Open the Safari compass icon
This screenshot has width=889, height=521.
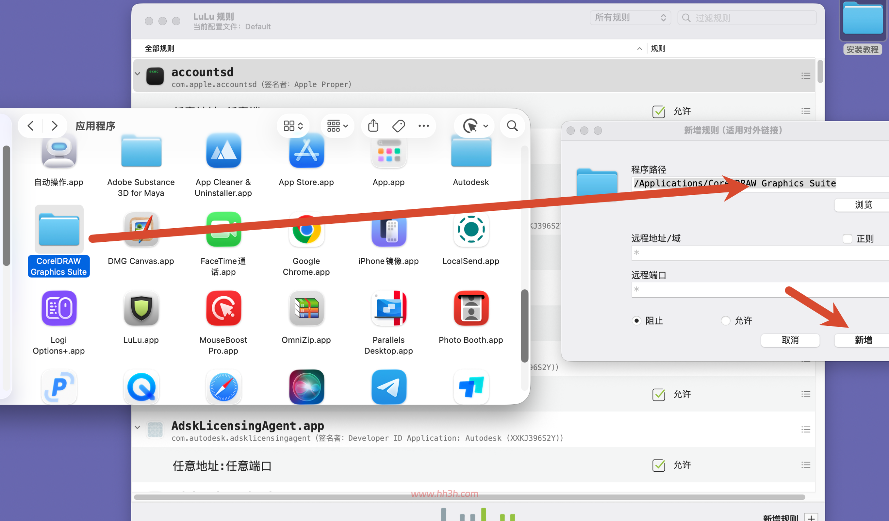pos(224,387)
